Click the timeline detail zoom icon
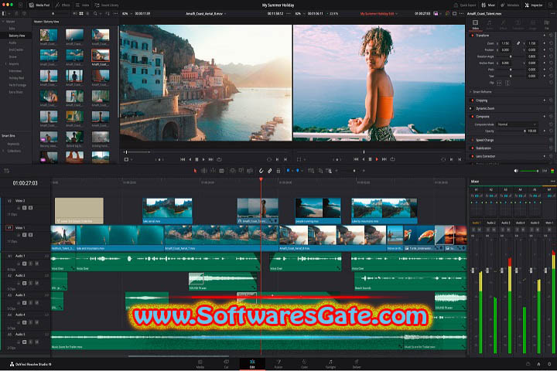 coord(320,171)
